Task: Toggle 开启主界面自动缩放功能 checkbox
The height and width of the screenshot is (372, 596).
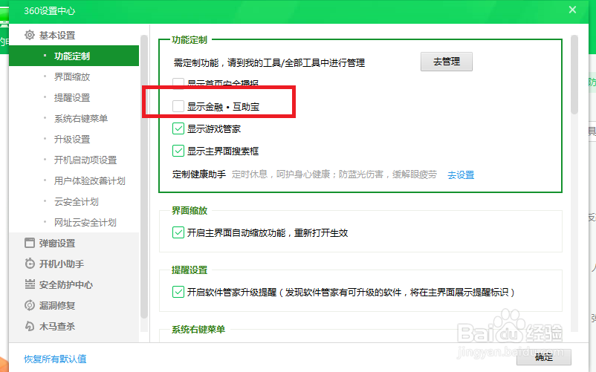Action: point(178,232)
